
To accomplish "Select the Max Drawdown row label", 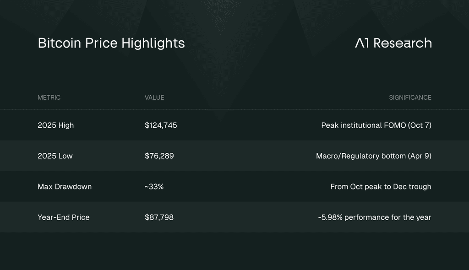I will coord(65,187).
